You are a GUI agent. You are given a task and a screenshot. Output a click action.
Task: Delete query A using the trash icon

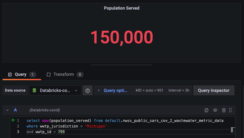[224, 110]
